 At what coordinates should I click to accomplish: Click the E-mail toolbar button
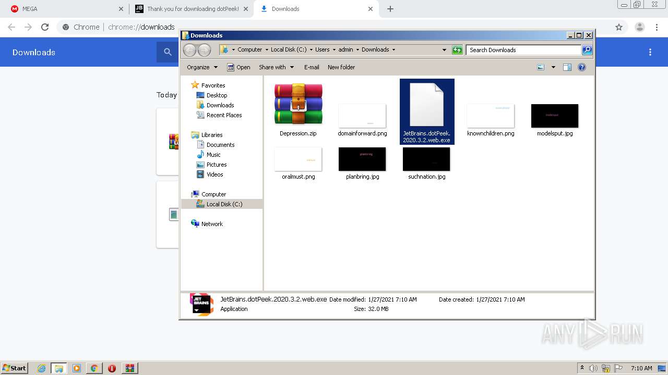[312, 67]
